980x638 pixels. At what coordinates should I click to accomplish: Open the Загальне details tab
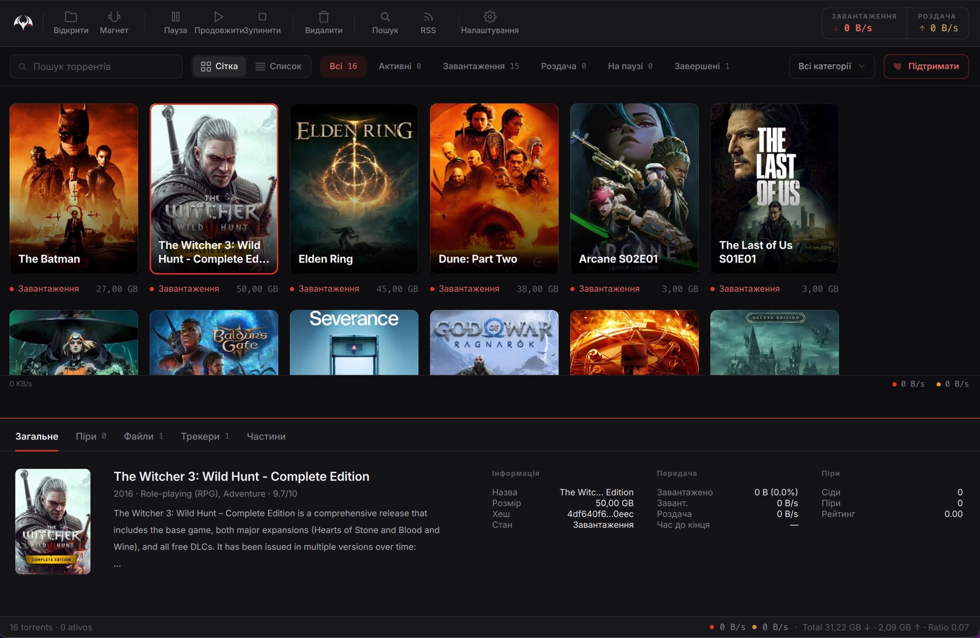pos(37,437)
